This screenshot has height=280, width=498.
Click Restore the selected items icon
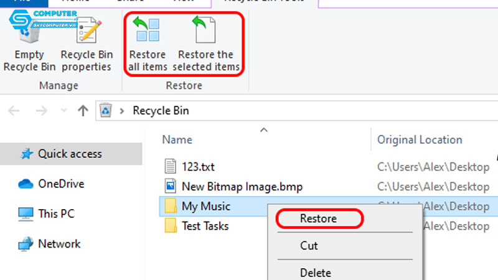pos(206,31)
